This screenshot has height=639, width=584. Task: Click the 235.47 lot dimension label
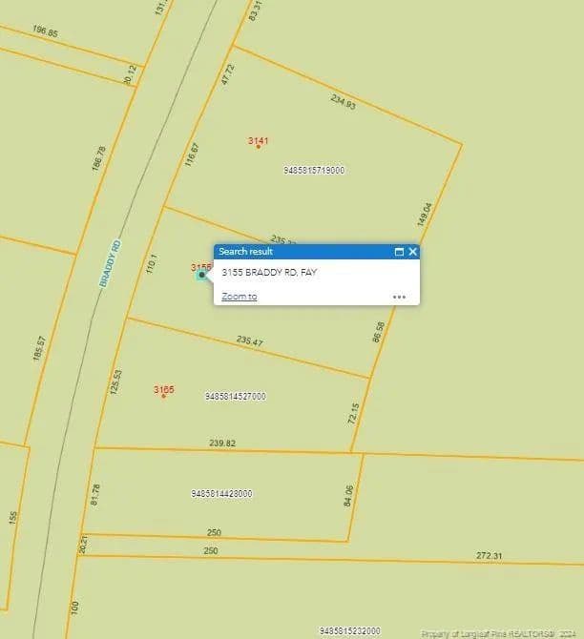click(x=249, y=341)
